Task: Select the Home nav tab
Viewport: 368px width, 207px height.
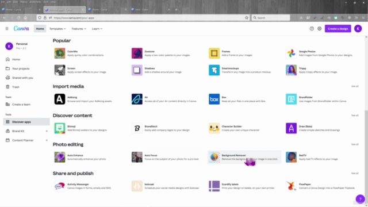Action: [x=40, y=29]
